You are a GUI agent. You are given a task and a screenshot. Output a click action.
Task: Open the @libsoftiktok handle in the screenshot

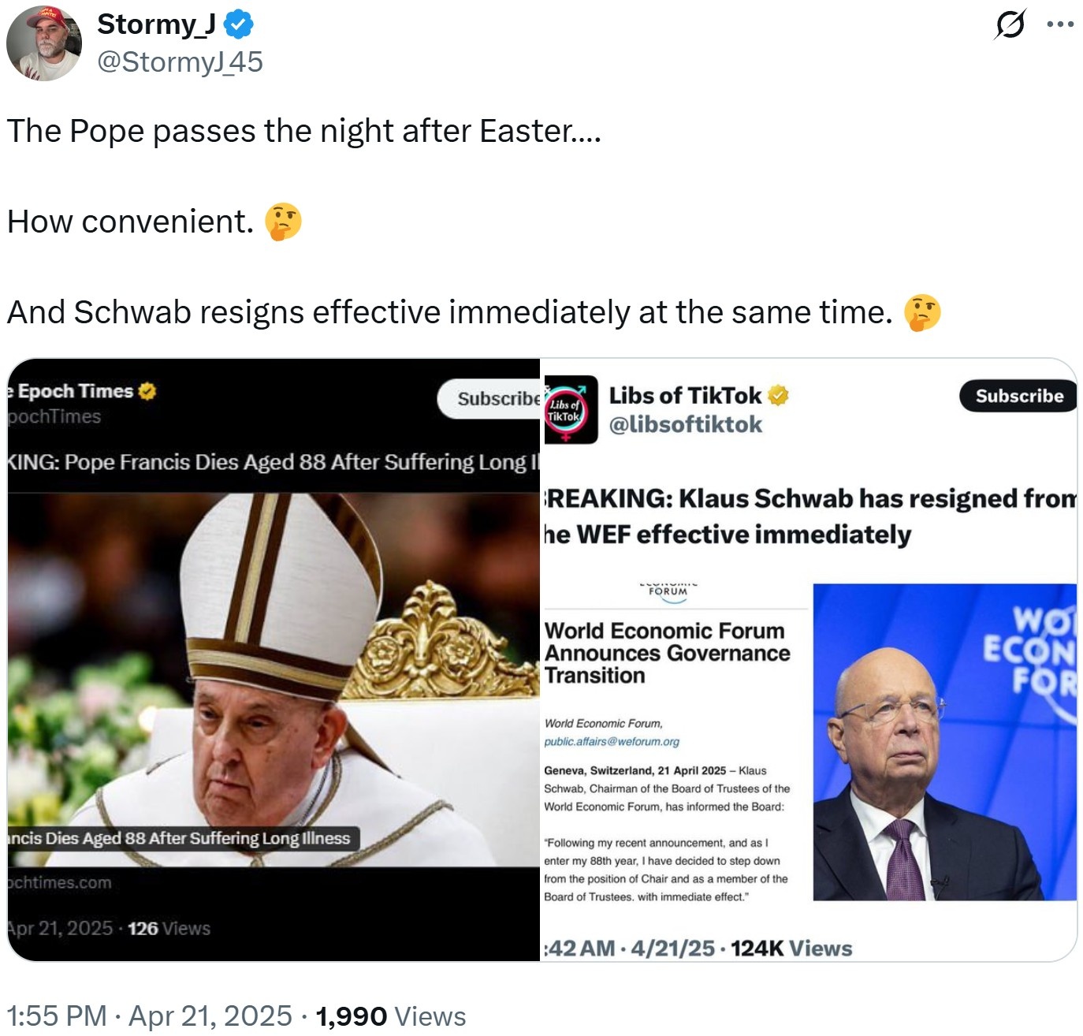tap(686, 424)
